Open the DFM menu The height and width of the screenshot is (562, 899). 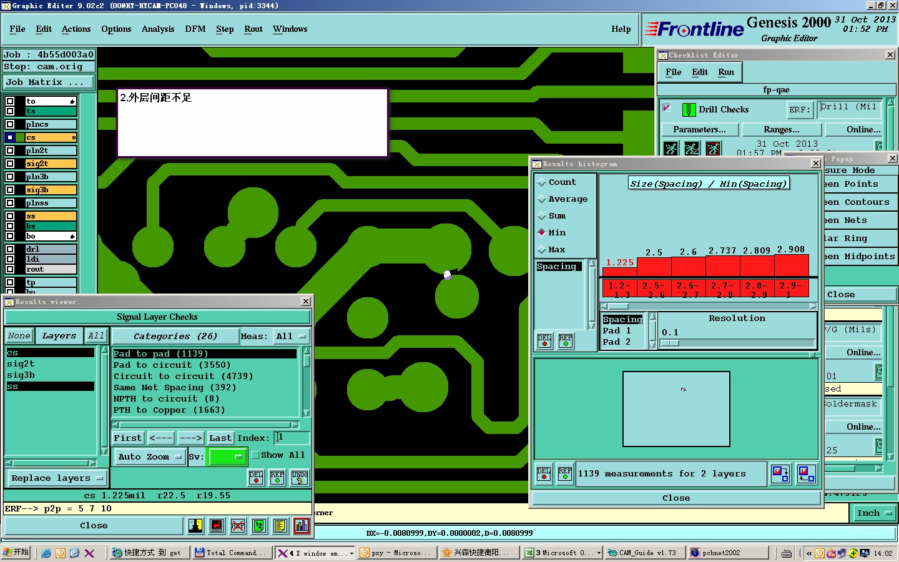tap(195, 29)
